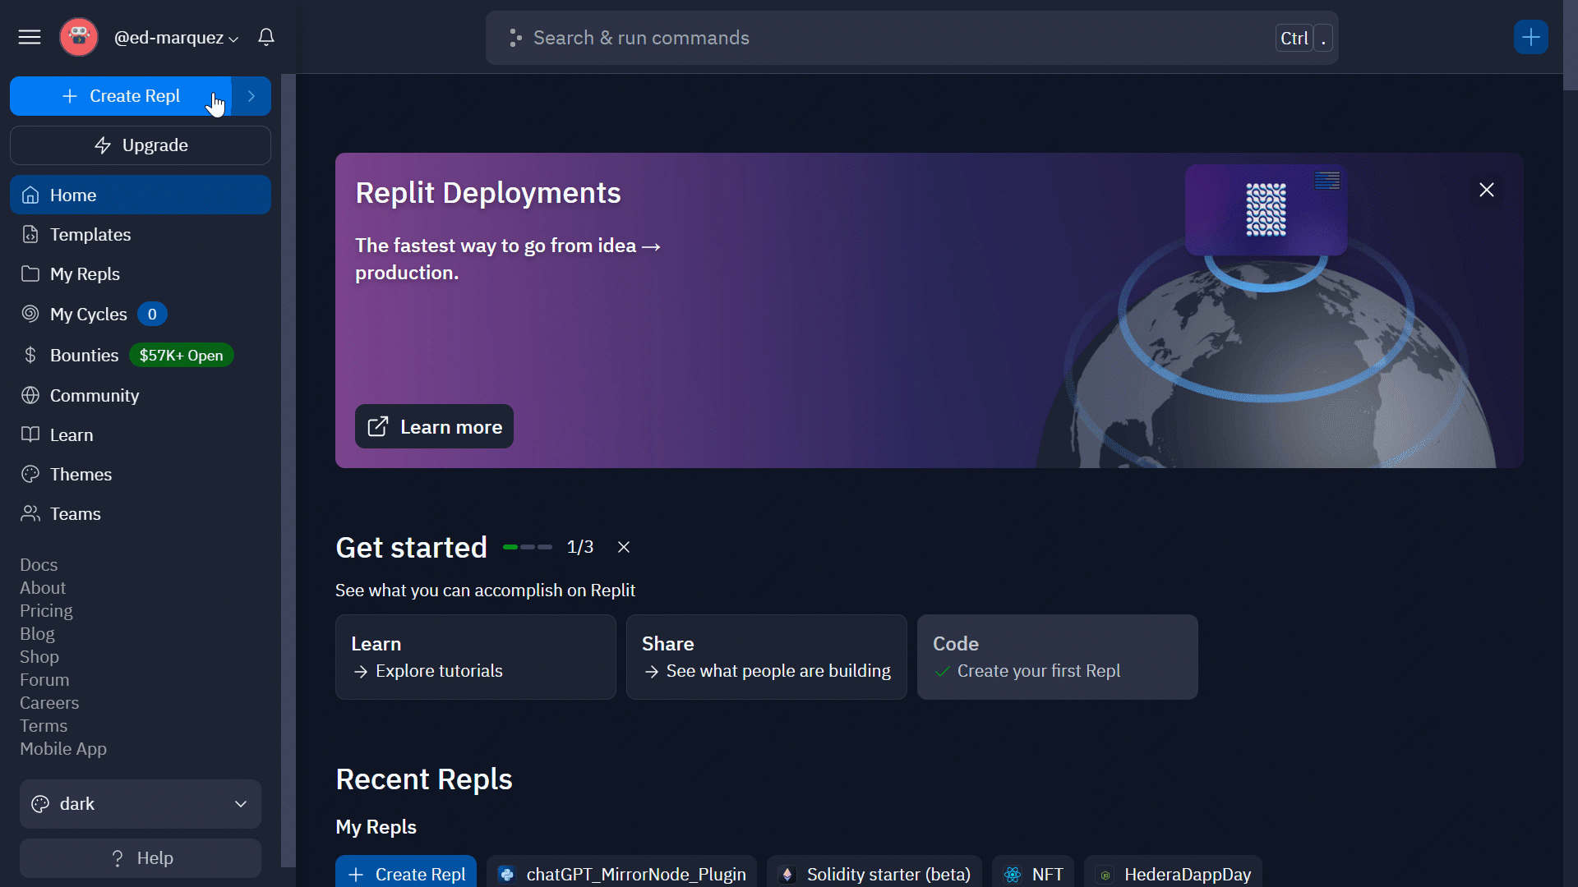The image size is (1578, 887).
Task: Click the Learn more button
Action: (434, 426)
